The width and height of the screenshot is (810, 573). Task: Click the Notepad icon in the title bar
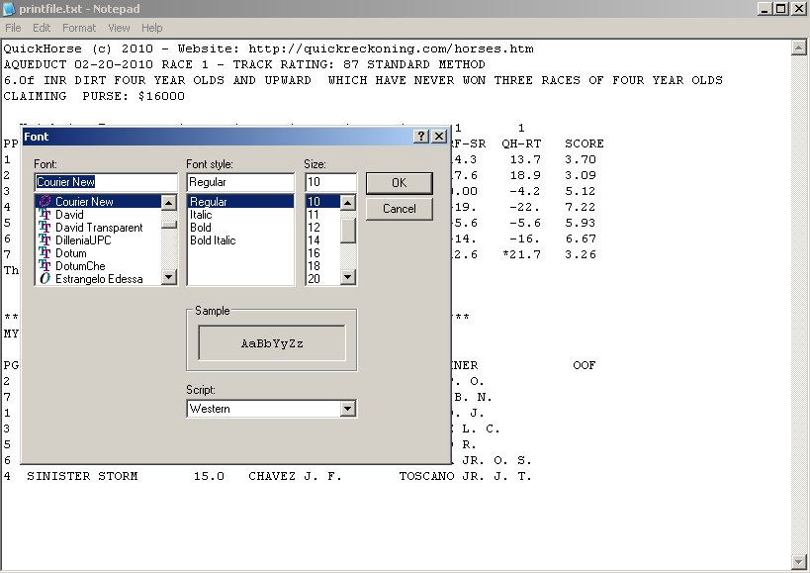click(10, 9)
